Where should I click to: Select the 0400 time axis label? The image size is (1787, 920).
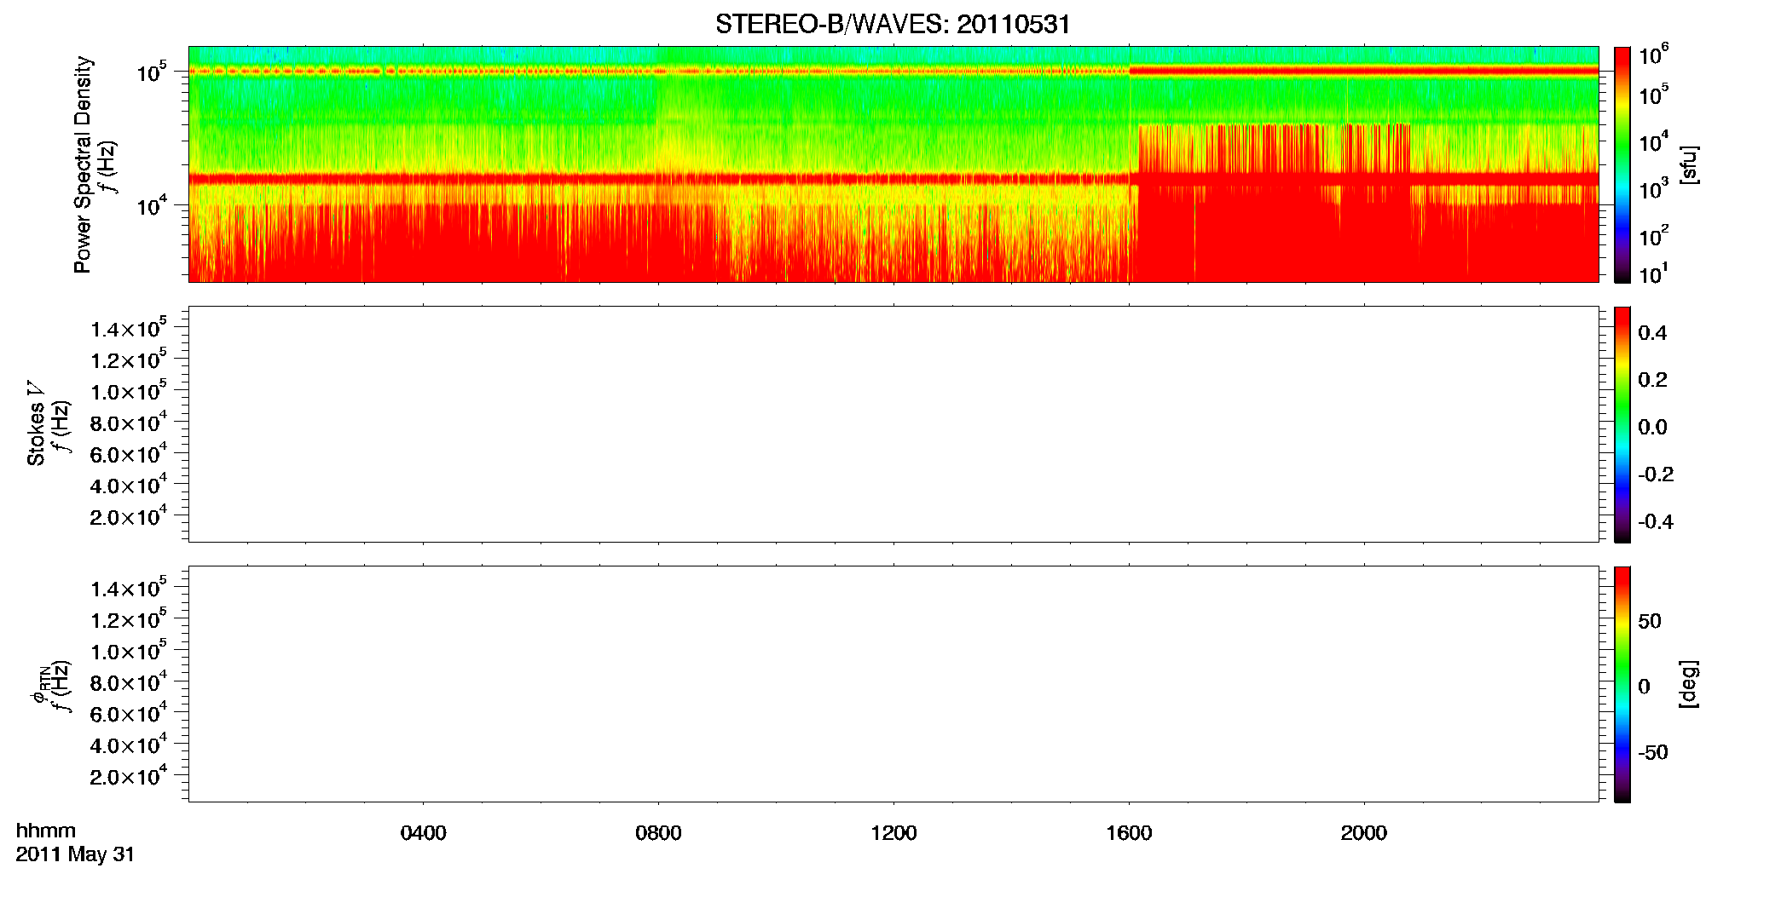[x=423, y=833]
